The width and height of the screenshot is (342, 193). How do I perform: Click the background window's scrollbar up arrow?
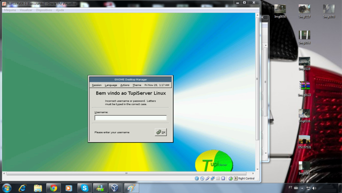tap(265, 45)
